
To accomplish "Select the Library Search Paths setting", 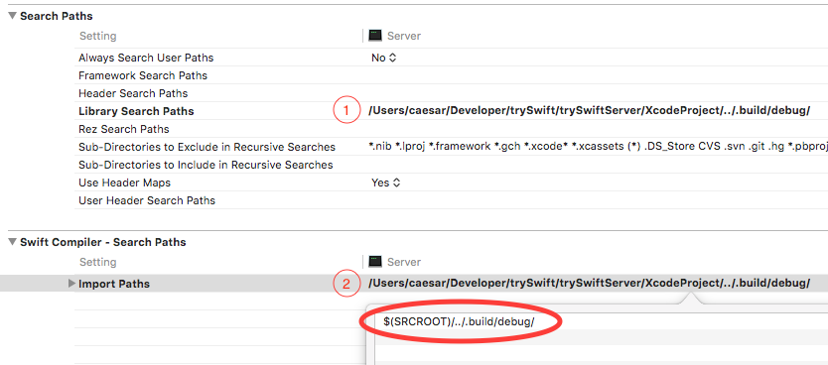I will [136, 112].
